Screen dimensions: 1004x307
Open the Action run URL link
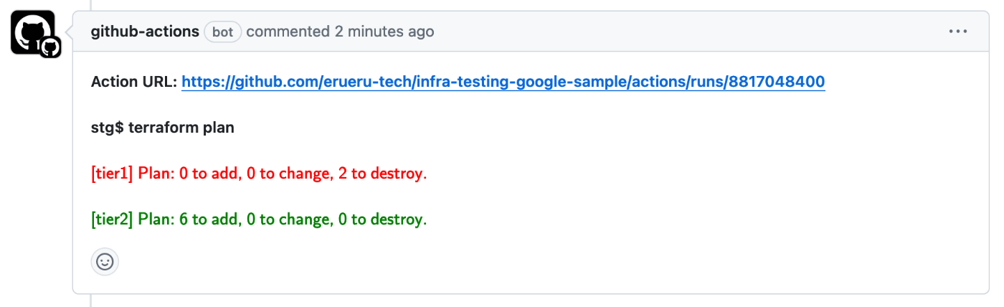point(503,82)
